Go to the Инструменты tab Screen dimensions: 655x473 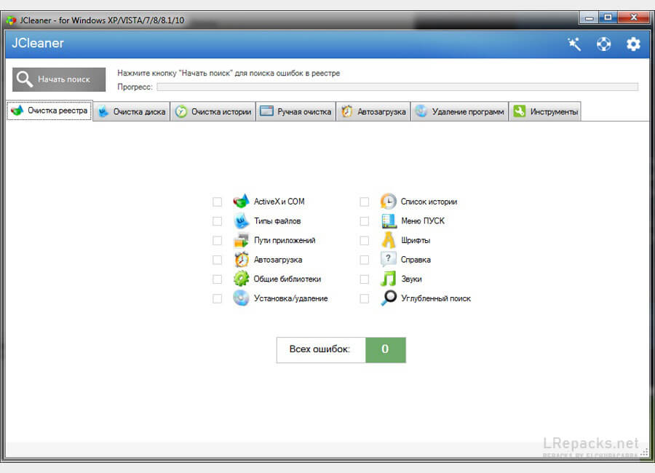tap(545, 112)
